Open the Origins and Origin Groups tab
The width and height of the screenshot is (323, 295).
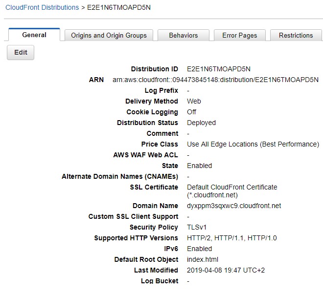[x=109, y=36]
